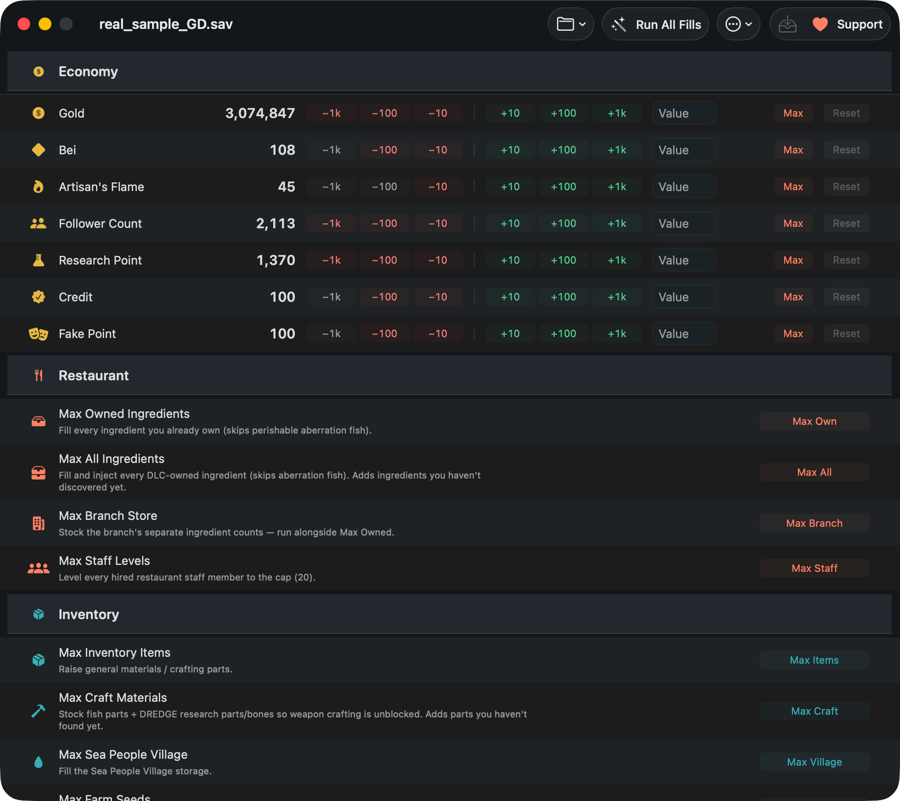The width and height of the screenshot is (900, 801).
Task: Open the ellipsis more-options dropdown
Action: [x=738, y=24]
